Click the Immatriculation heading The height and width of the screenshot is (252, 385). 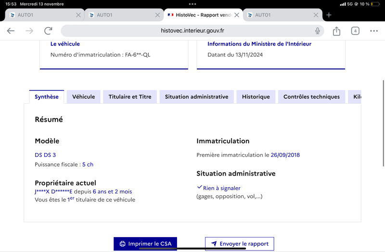(x=223, y=141)
